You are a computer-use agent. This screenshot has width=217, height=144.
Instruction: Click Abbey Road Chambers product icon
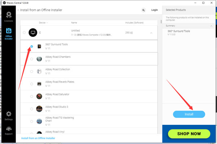(x=39, y=59)
